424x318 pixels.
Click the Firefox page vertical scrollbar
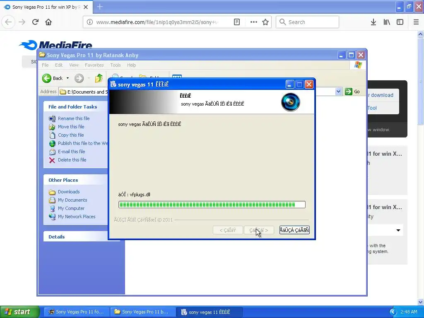pyautogui.click(x=420, y=81)
